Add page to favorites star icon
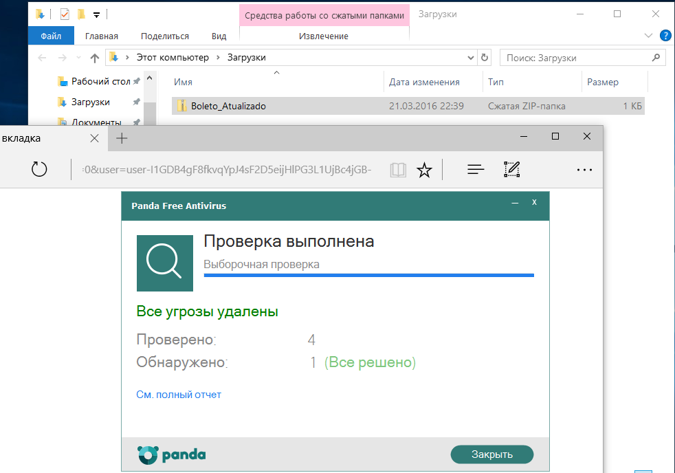The image size is (675, 473). point(424,170)
